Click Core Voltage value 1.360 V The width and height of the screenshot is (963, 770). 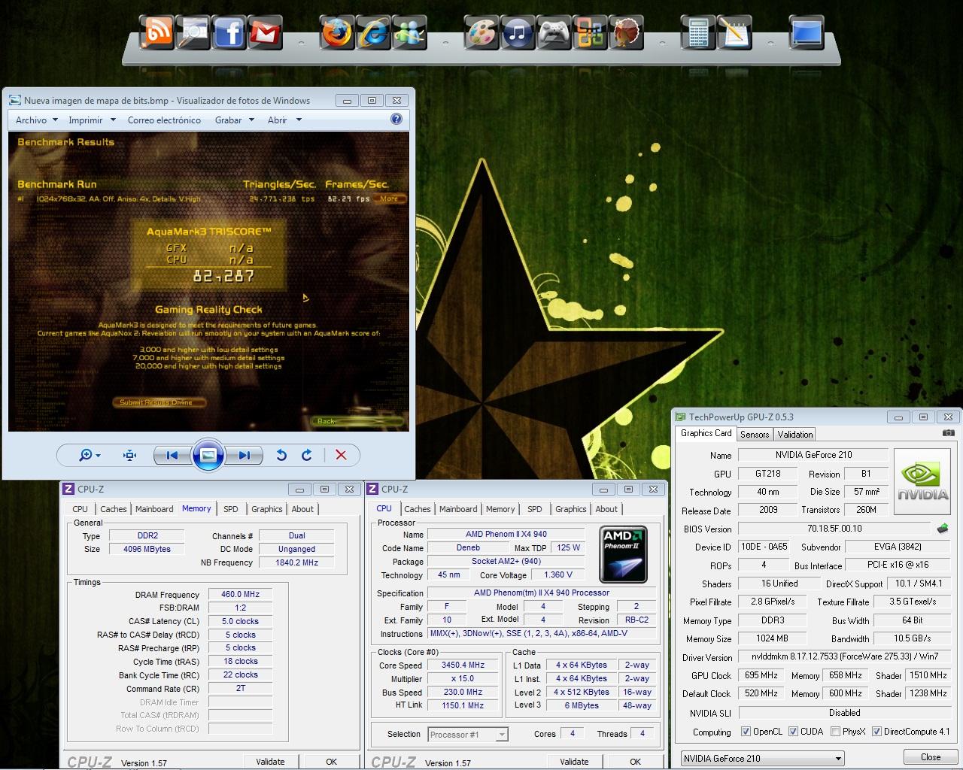(x=557, y=574)
